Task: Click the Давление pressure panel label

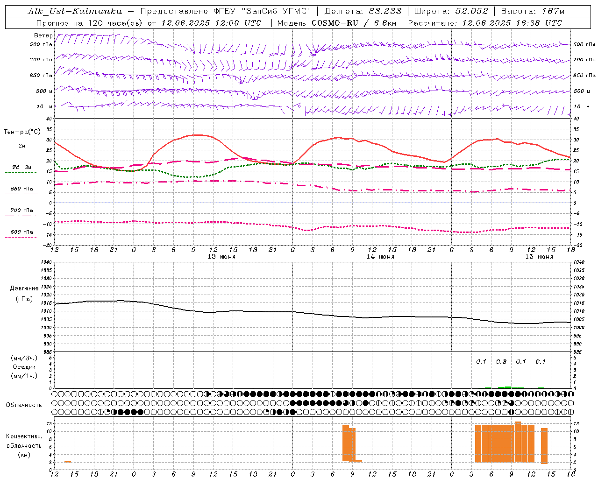Action: pos(24,288)
